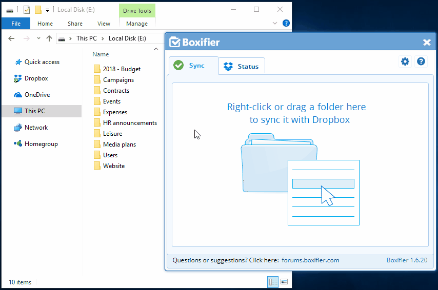This screenshot has height=290, width=438.
Task: Close the Boxifier window
Action: click(427, 43)
